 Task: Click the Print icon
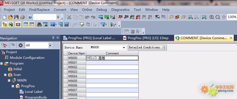coord(22,17)
